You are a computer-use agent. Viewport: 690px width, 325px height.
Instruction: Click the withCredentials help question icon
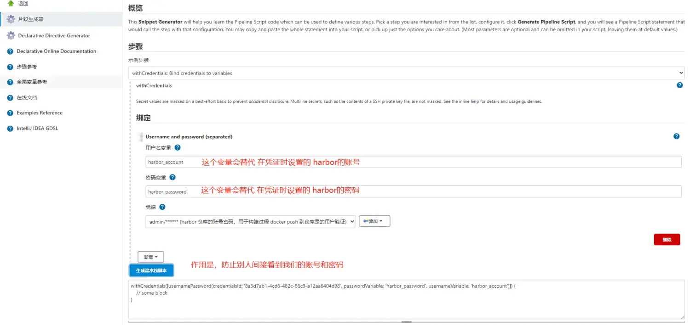(x=679, y=85)
